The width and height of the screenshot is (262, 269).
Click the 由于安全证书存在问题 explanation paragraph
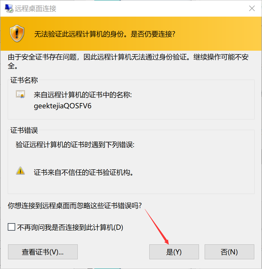128,61
